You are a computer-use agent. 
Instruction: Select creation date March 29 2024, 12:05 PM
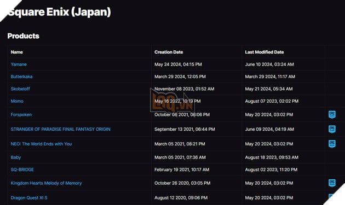tap(180, 77)
